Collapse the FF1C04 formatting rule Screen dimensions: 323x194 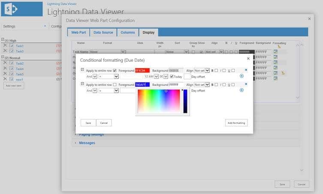[x=82, y=70]
